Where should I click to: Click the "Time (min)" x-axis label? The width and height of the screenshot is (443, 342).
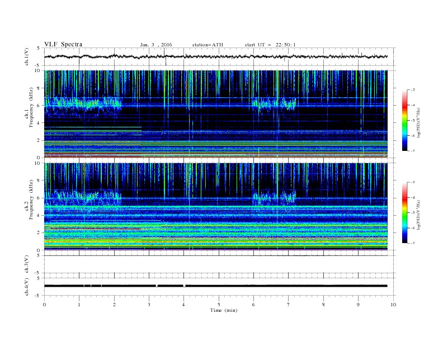point(224,310)
